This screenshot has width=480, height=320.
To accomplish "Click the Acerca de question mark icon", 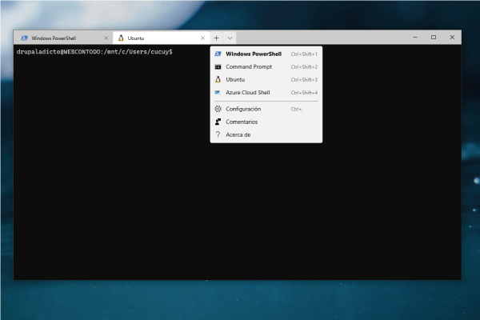I will coord(218,134).
